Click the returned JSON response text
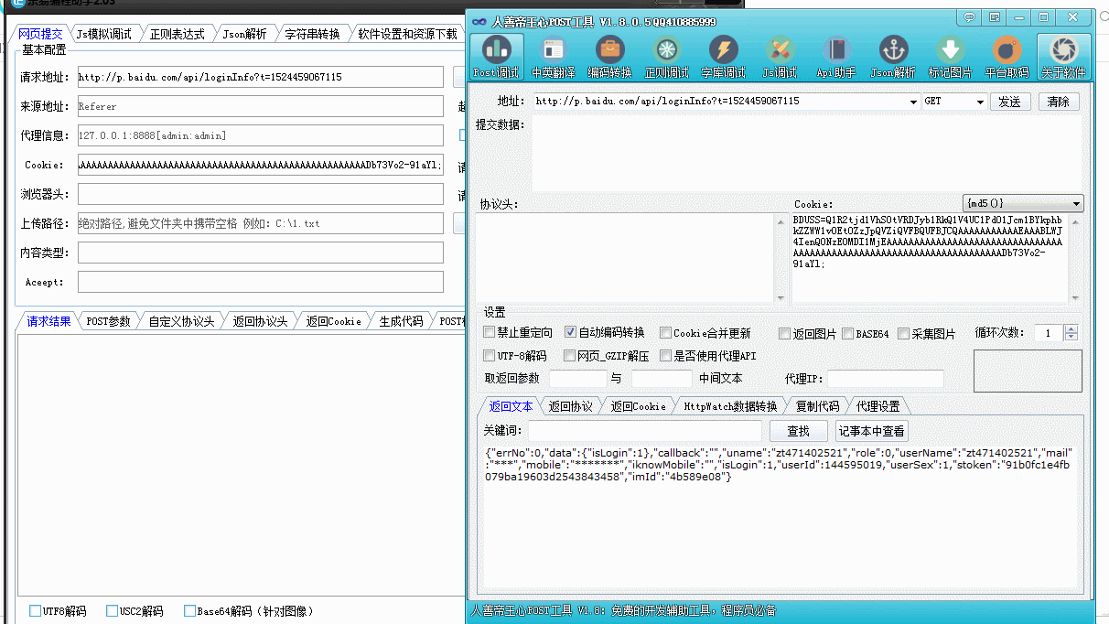Screen dimensions: 1109x624 (777, 465)
